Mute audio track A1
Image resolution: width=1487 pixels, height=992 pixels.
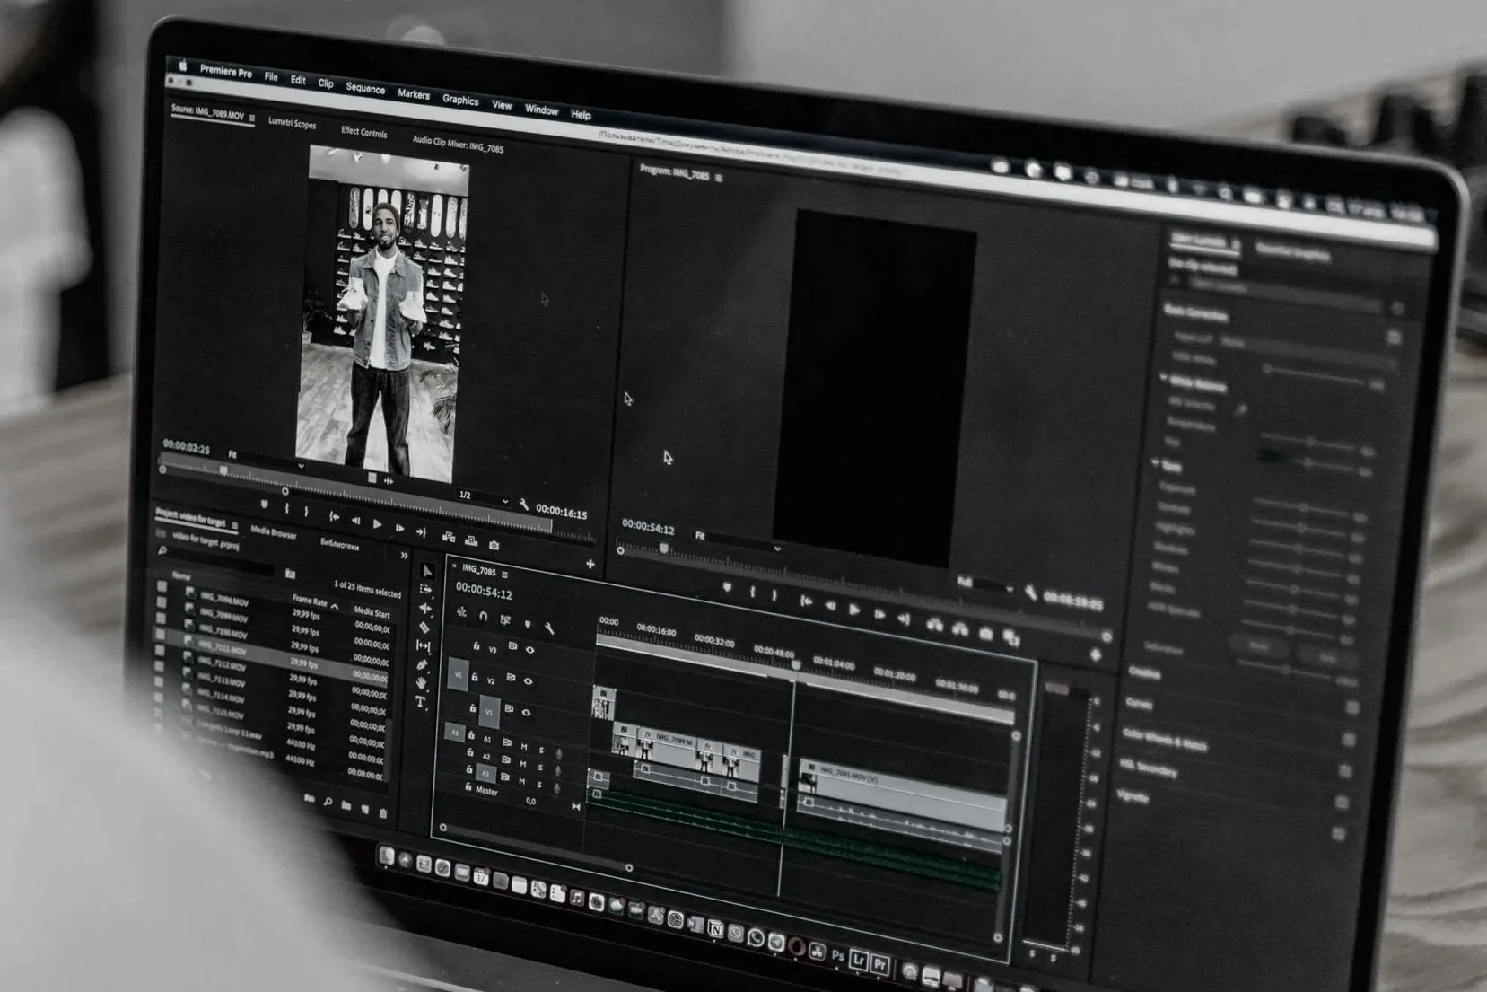click(x=524, y=747)
